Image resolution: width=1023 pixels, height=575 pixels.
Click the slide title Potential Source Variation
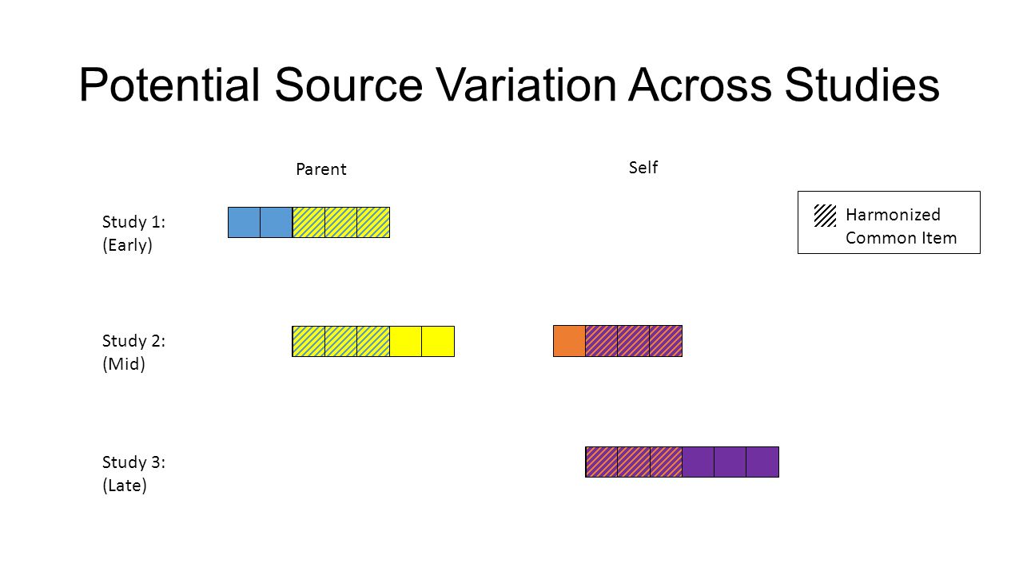509,85
